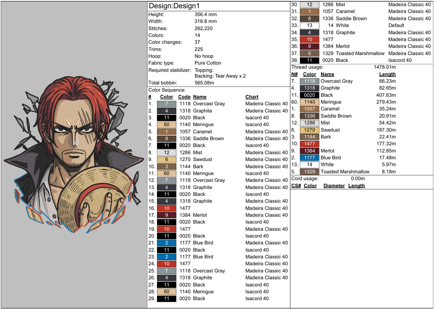Click the 0020 Black swatch in thread usage
Image resolution: width=434 pixels, height=309 pixels.
310,95
